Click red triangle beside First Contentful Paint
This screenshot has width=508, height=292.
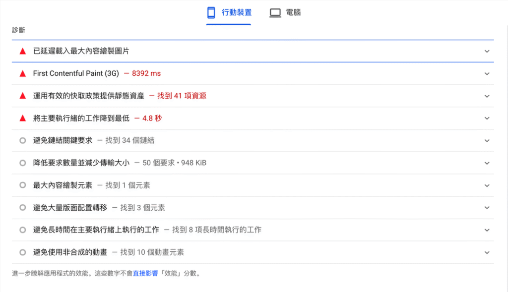click(23, 74)
